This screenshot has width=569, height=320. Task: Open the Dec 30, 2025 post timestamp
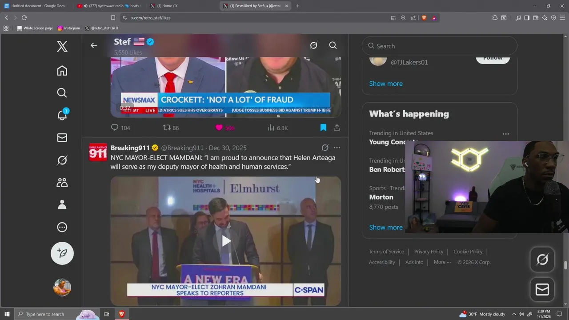click(228, 148)
